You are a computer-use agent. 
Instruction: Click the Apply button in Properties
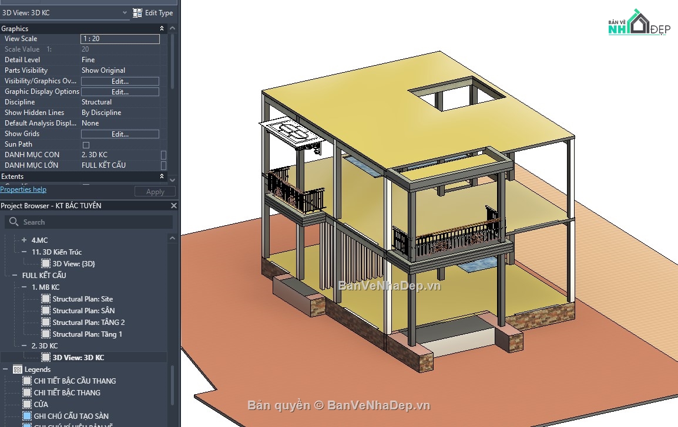tap(155, 192)
